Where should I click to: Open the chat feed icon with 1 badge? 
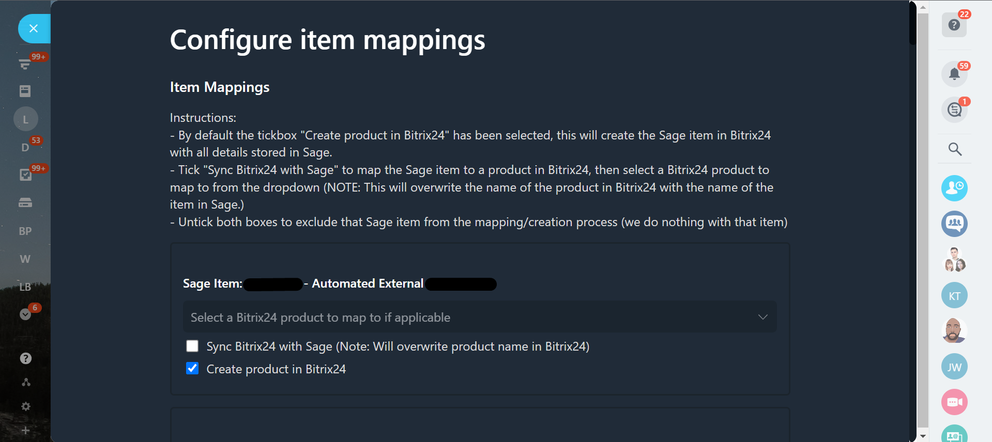tap(954, 109)
